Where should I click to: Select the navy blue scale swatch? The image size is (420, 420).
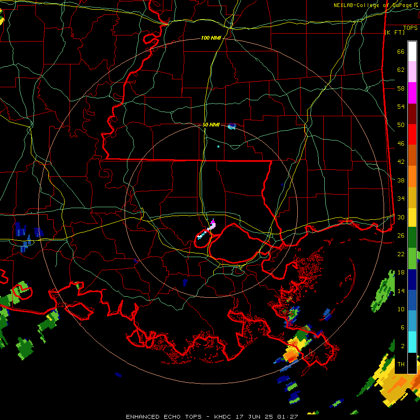412,280
